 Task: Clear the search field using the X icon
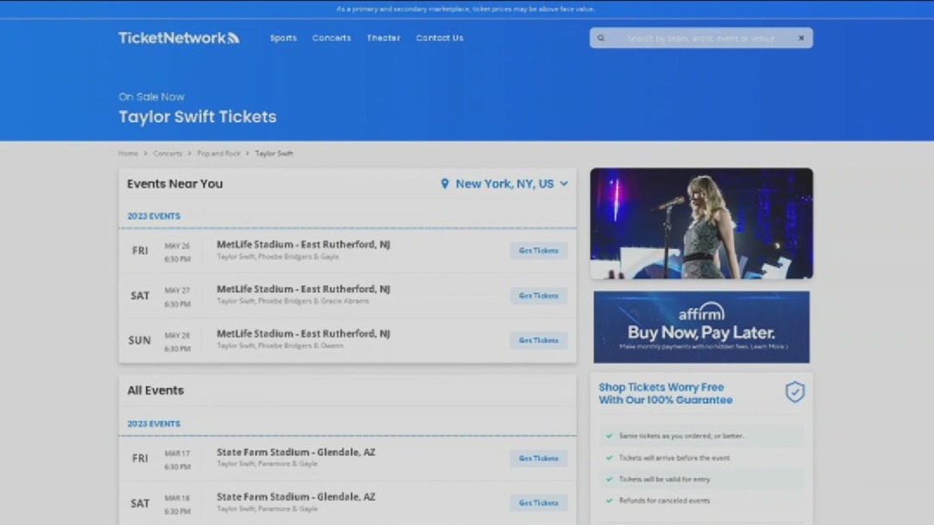(x=801, y=37)
